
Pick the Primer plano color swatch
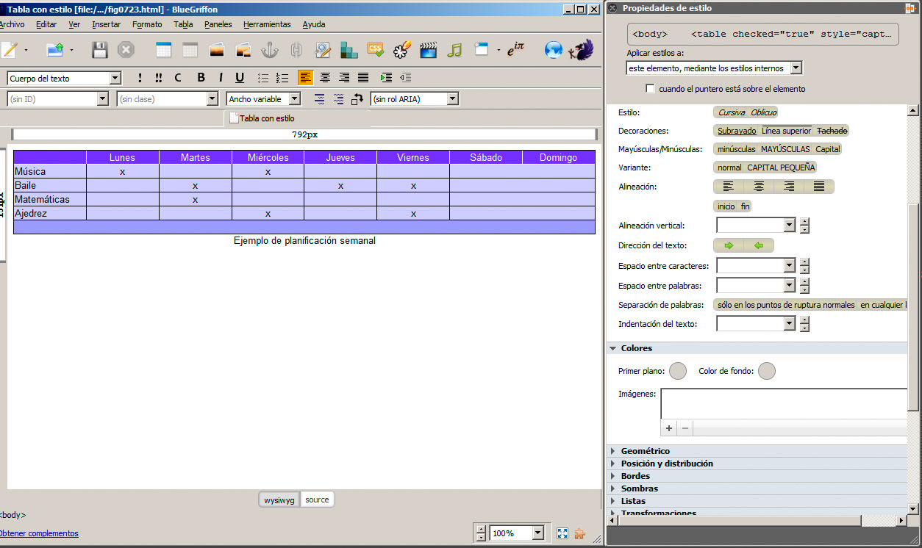pos(678,371)
